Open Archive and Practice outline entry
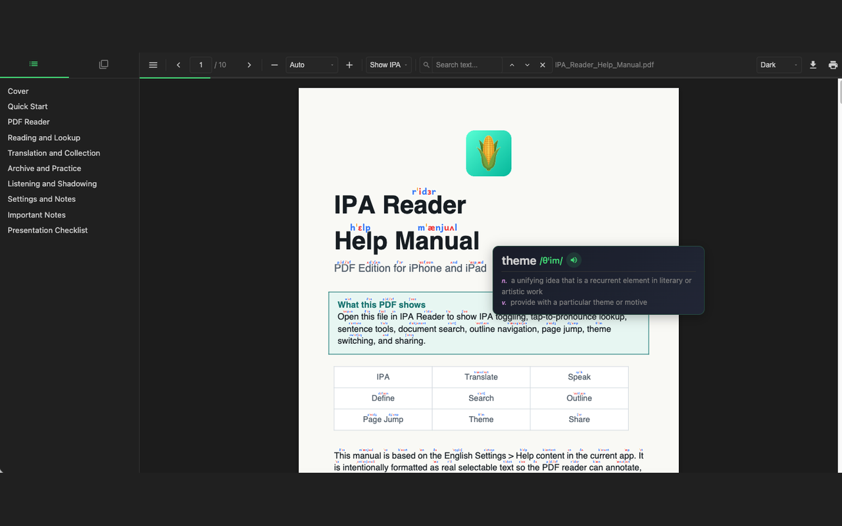 [45, 168]
